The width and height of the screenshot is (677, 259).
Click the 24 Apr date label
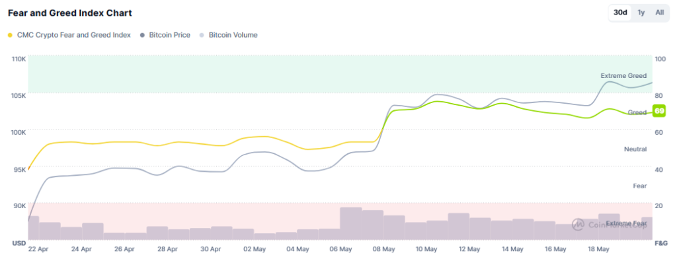click(81, 250)
